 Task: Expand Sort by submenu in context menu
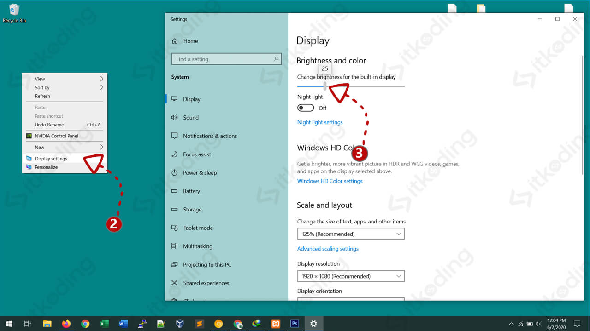pyautogui.click(x=65, y=87)
